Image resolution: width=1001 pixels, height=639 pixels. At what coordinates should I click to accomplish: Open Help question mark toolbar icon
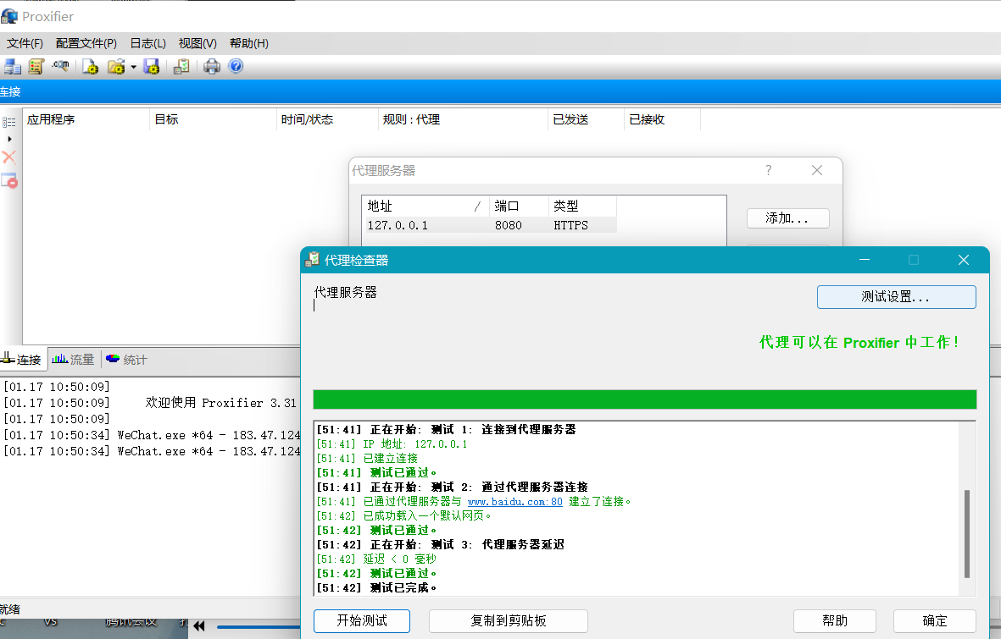coord(236,66)
